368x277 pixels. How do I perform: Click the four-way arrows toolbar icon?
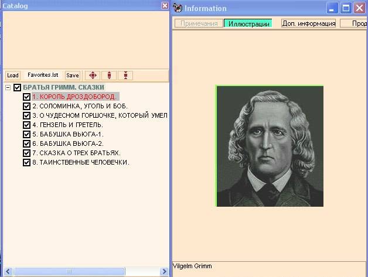click(x=93, y=75)
